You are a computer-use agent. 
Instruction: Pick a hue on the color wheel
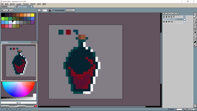click(18, 89)
